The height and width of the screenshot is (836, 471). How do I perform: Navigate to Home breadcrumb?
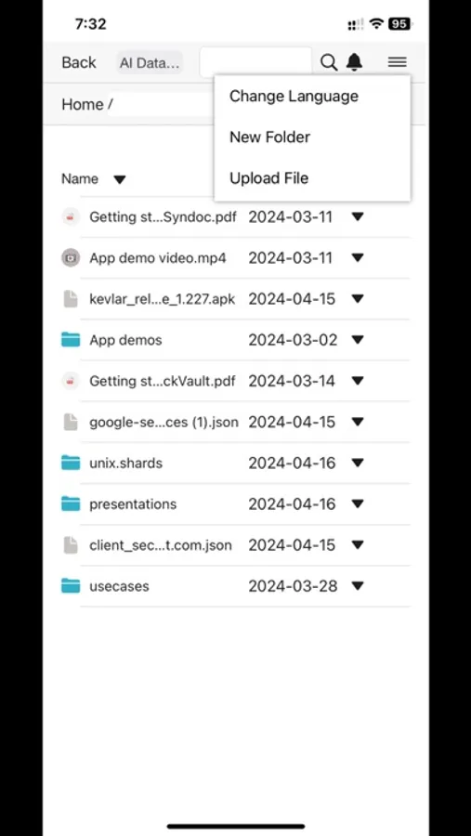tap(83, 104)
